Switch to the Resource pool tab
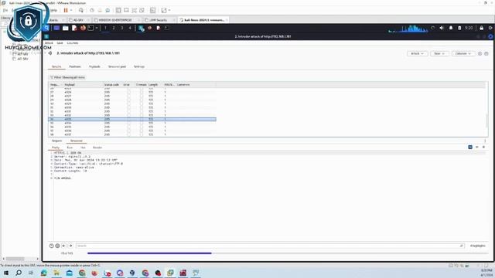Image resolution: width=495 pixels, height=278 pixels. pyautogui.click(x=117, y=66)
